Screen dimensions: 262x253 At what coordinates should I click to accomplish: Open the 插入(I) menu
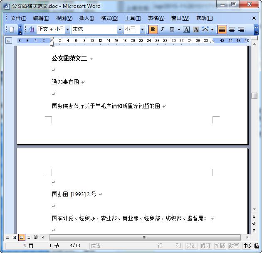click(x=87, y=18)
